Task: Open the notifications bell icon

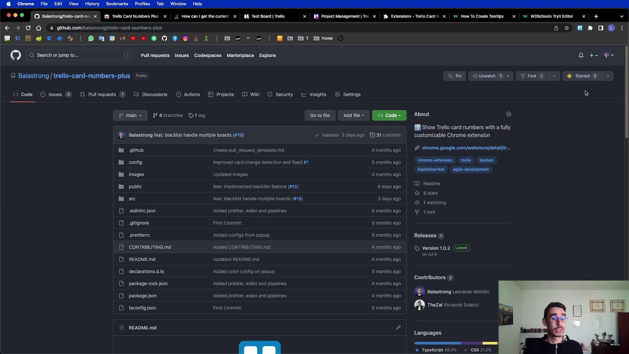Action: click(x=581, y=55)
